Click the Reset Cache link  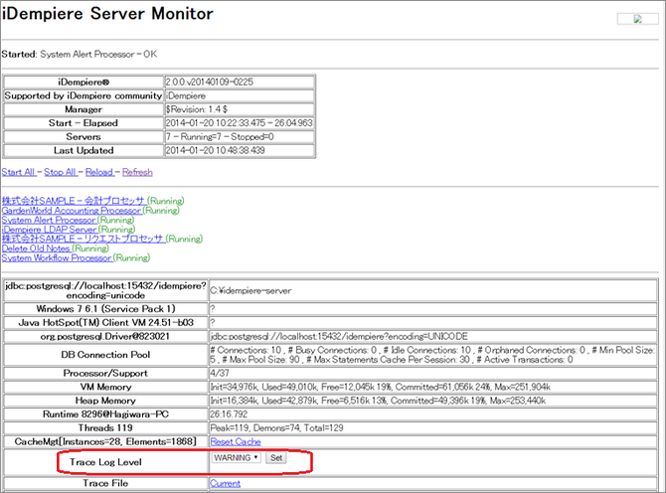(236, 441)
